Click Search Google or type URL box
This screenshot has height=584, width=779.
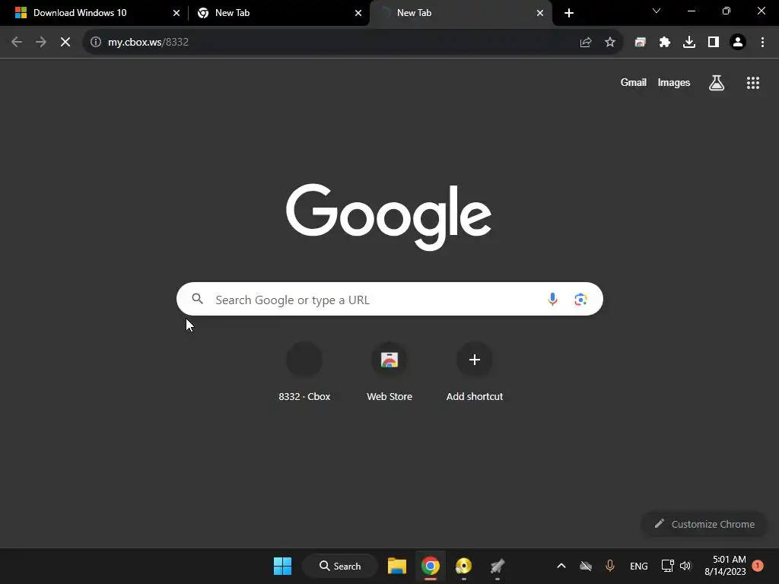coord(389,299)
